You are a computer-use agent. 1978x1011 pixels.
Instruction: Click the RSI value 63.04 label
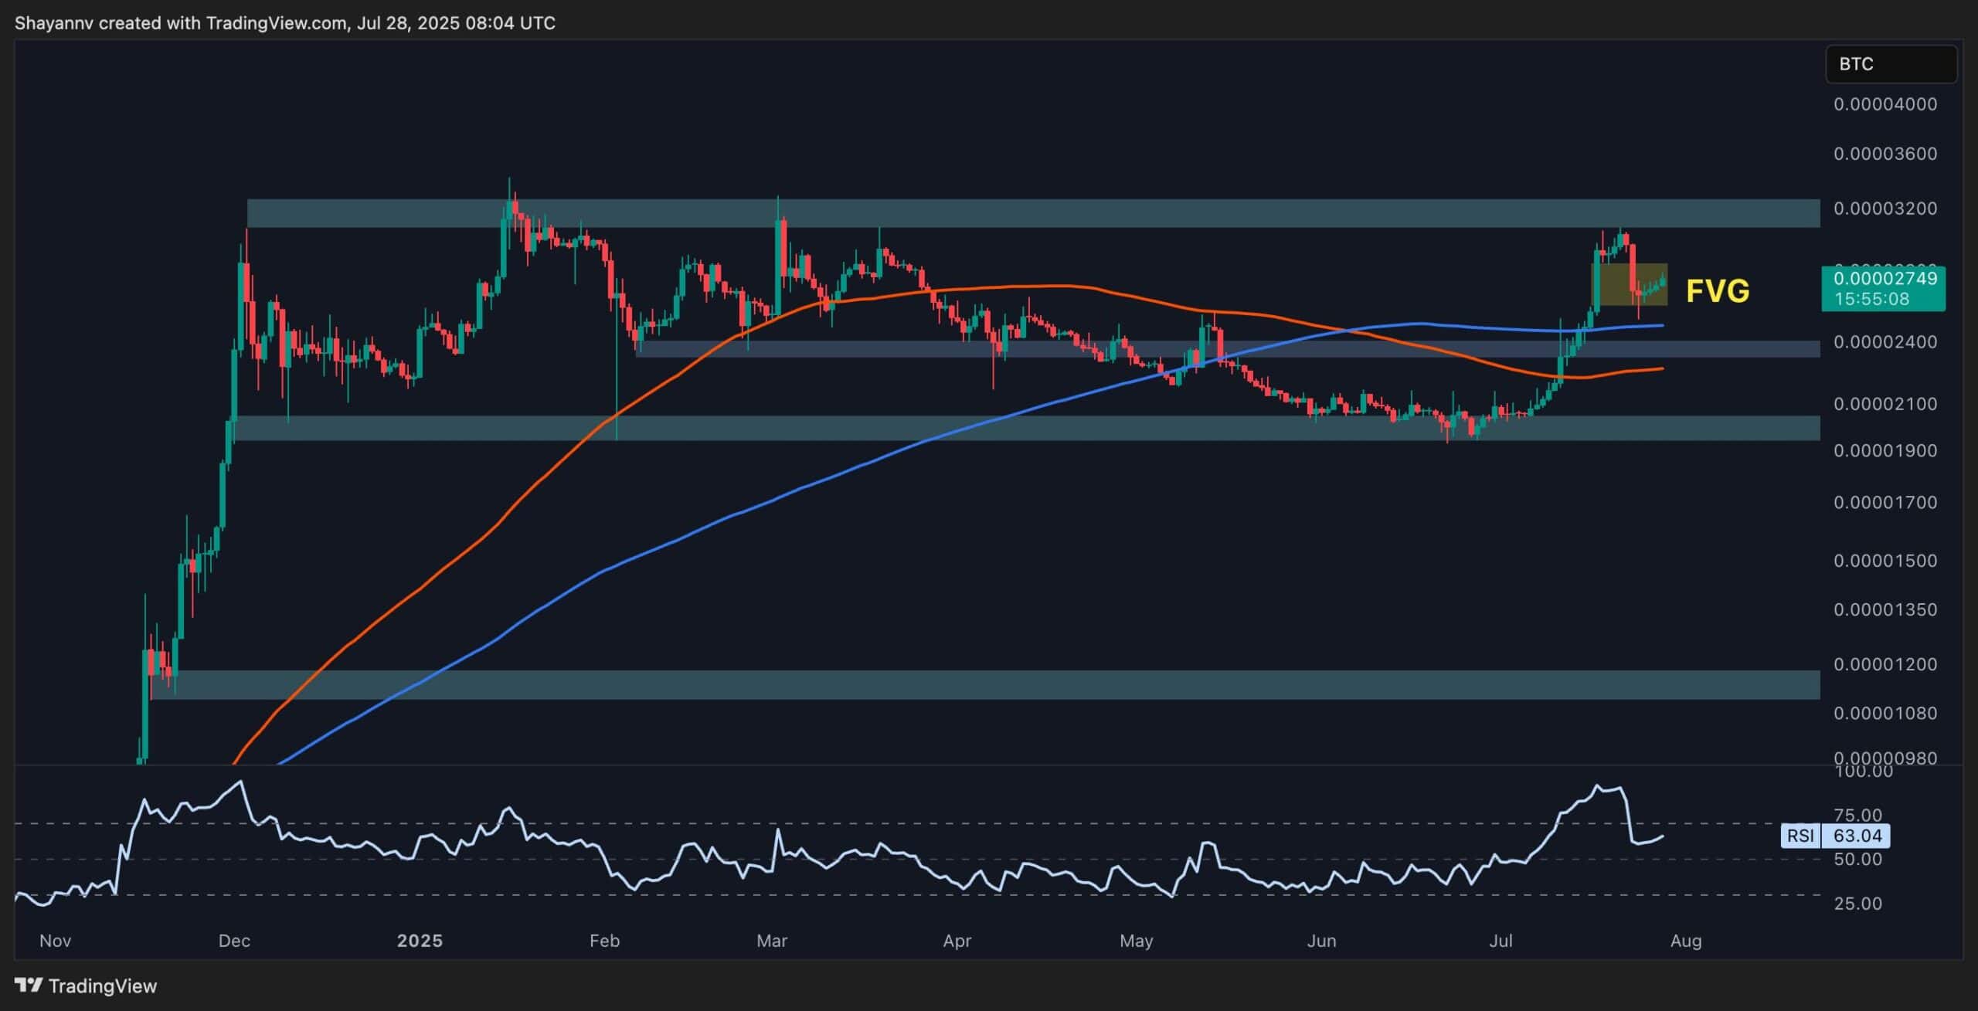coord(1857,836)
